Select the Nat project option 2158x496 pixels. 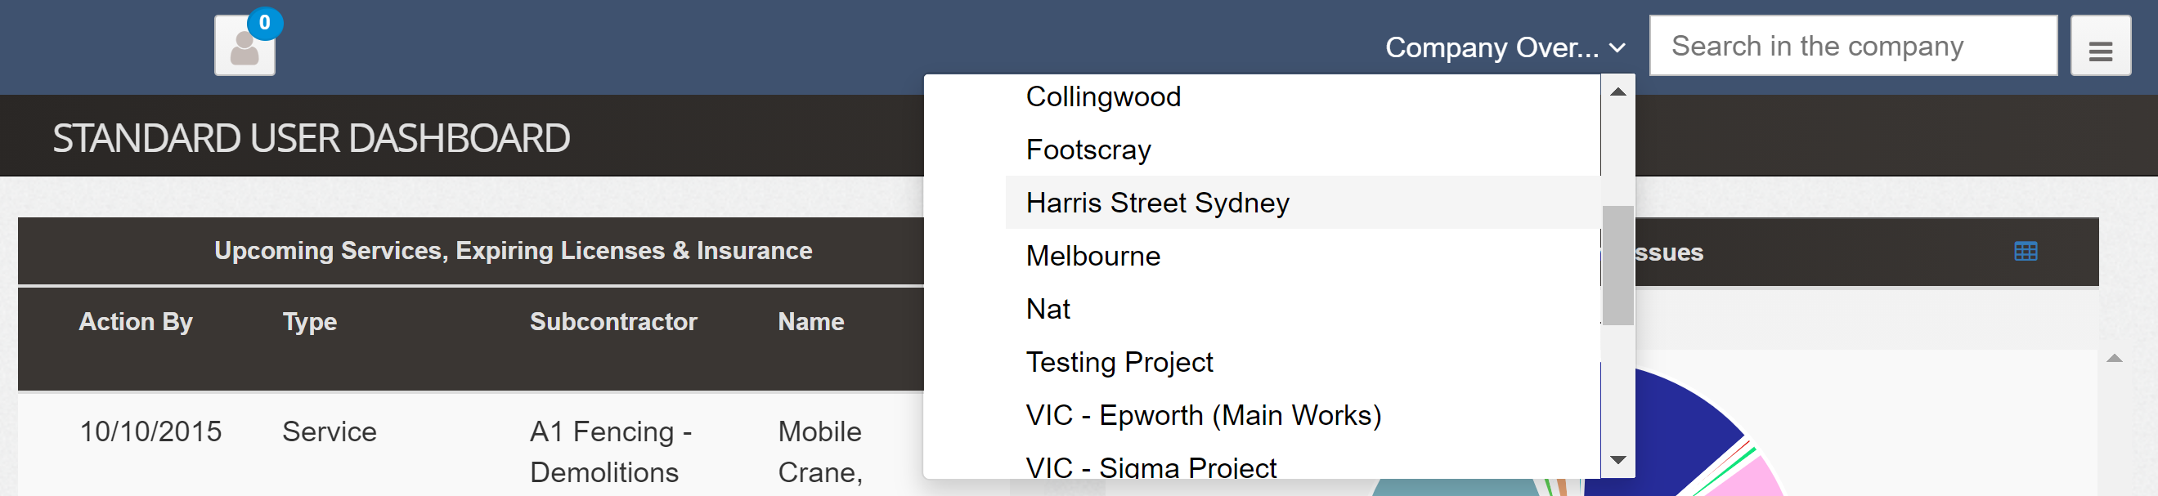click(1048, 310)
